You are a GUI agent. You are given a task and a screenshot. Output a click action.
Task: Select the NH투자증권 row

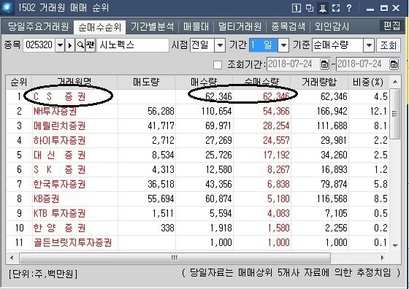pos(197,111)
